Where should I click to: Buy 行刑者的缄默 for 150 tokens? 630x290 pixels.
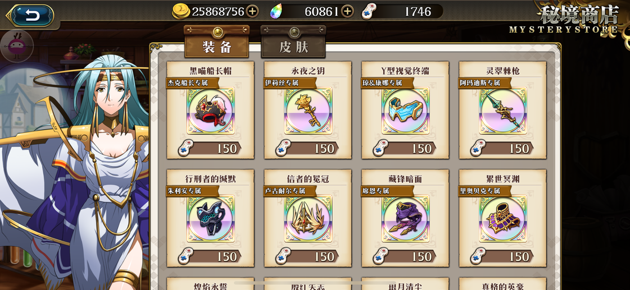(x=210, y=256)
